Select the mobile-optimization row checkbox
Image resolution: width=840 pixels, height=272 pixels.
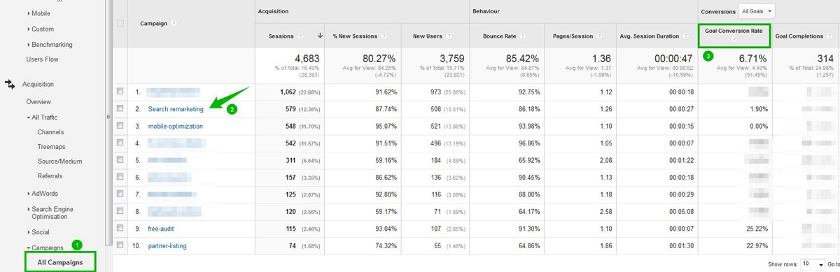[x=121, y=126]
